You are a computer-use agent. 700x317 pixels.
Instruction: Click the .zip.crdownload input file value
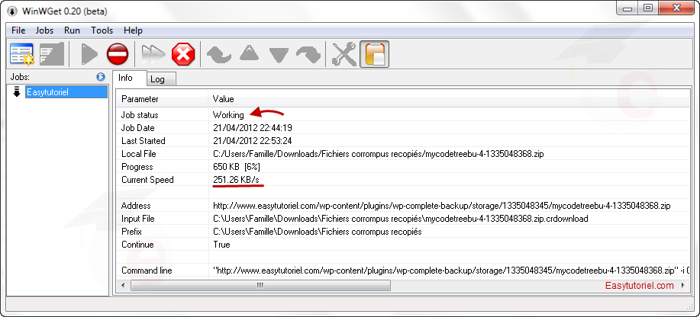tap(401, 219)
